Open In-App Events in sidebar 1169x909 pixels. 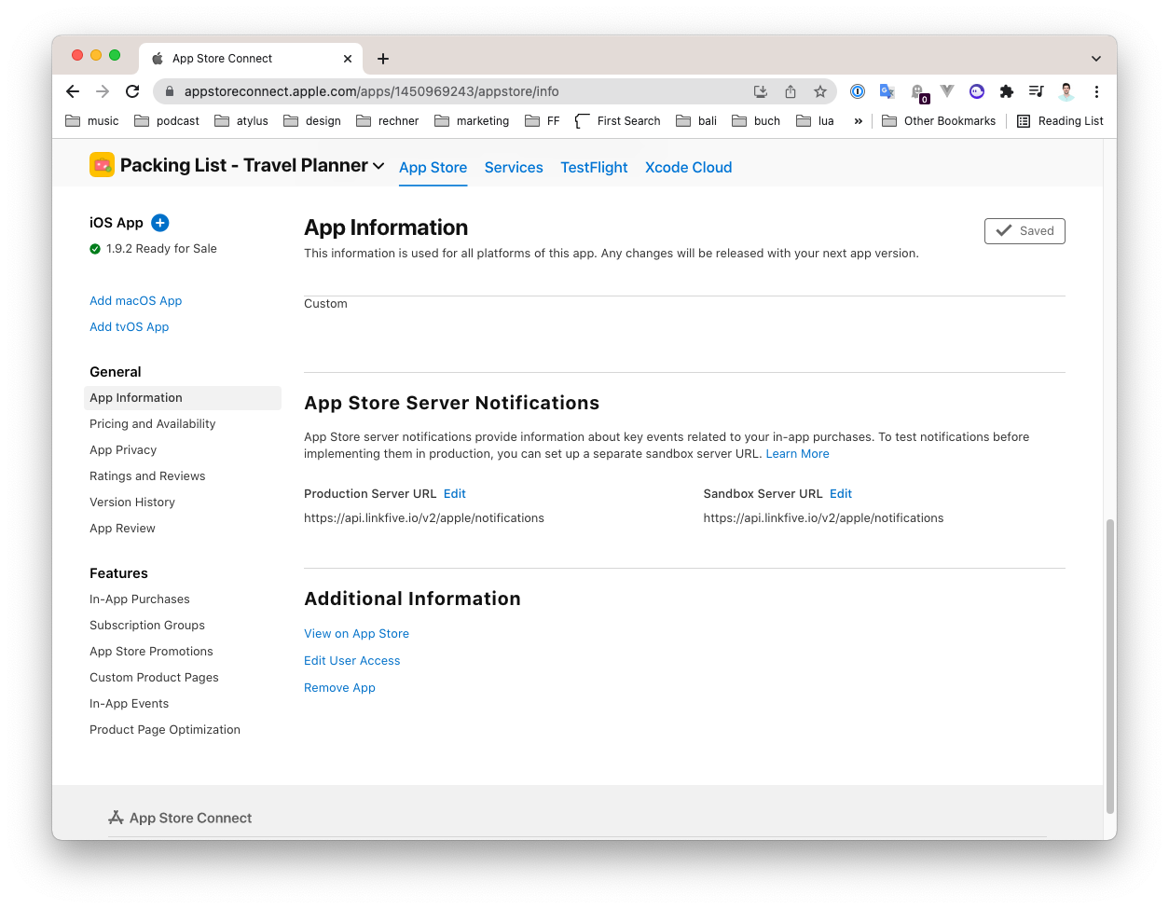[x=130, y=704]
